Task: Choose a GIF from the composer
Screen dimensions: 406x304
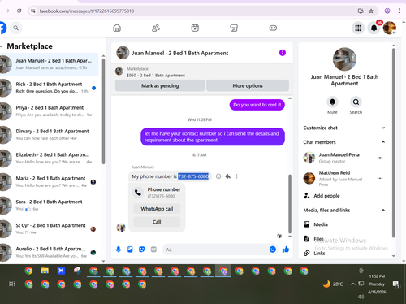Action: point(153,250)
